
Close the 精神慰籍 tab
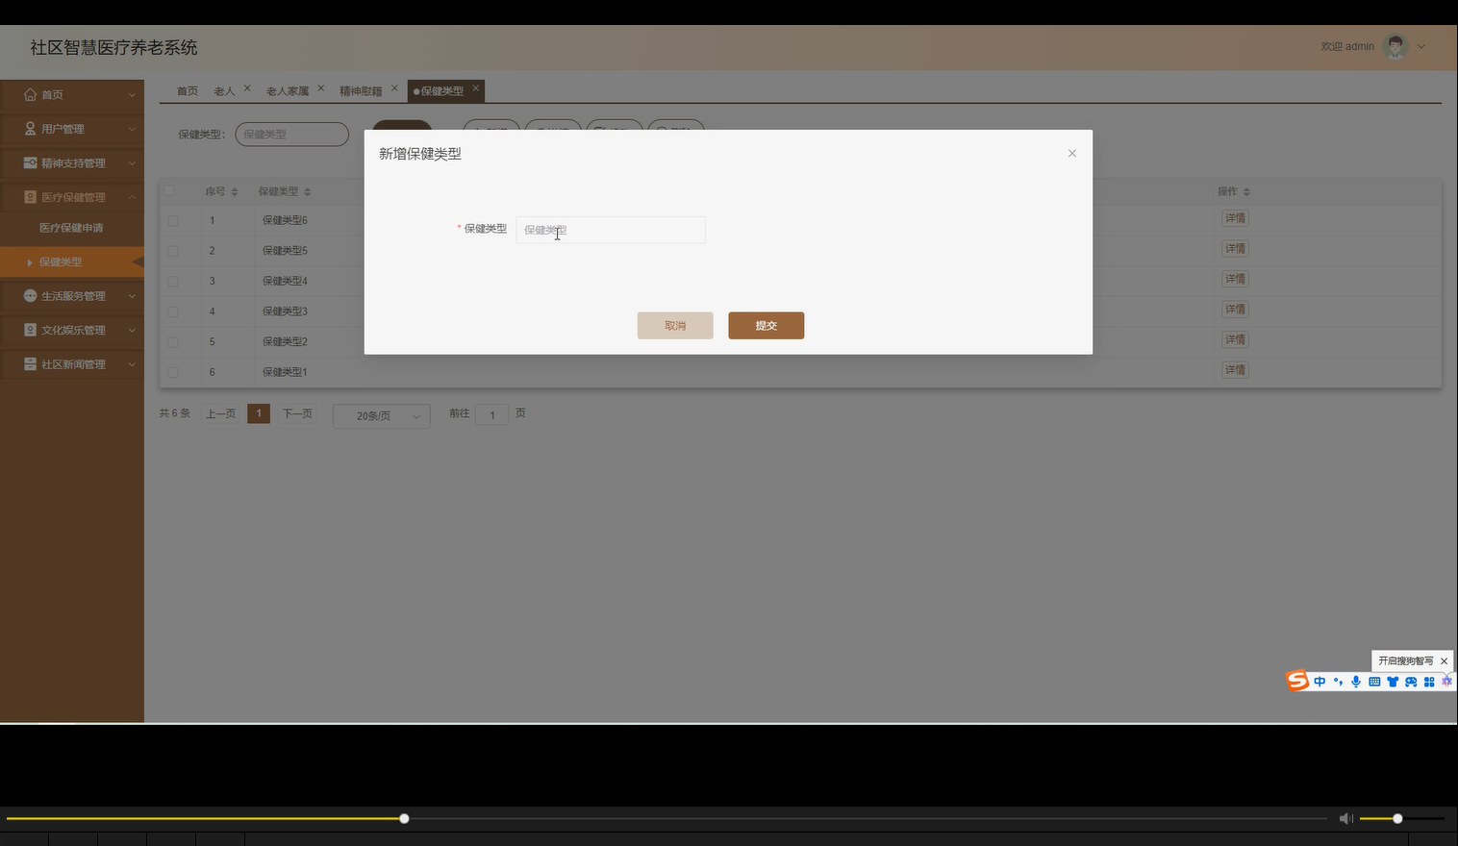pyautogui.click(x=394, y=88)
